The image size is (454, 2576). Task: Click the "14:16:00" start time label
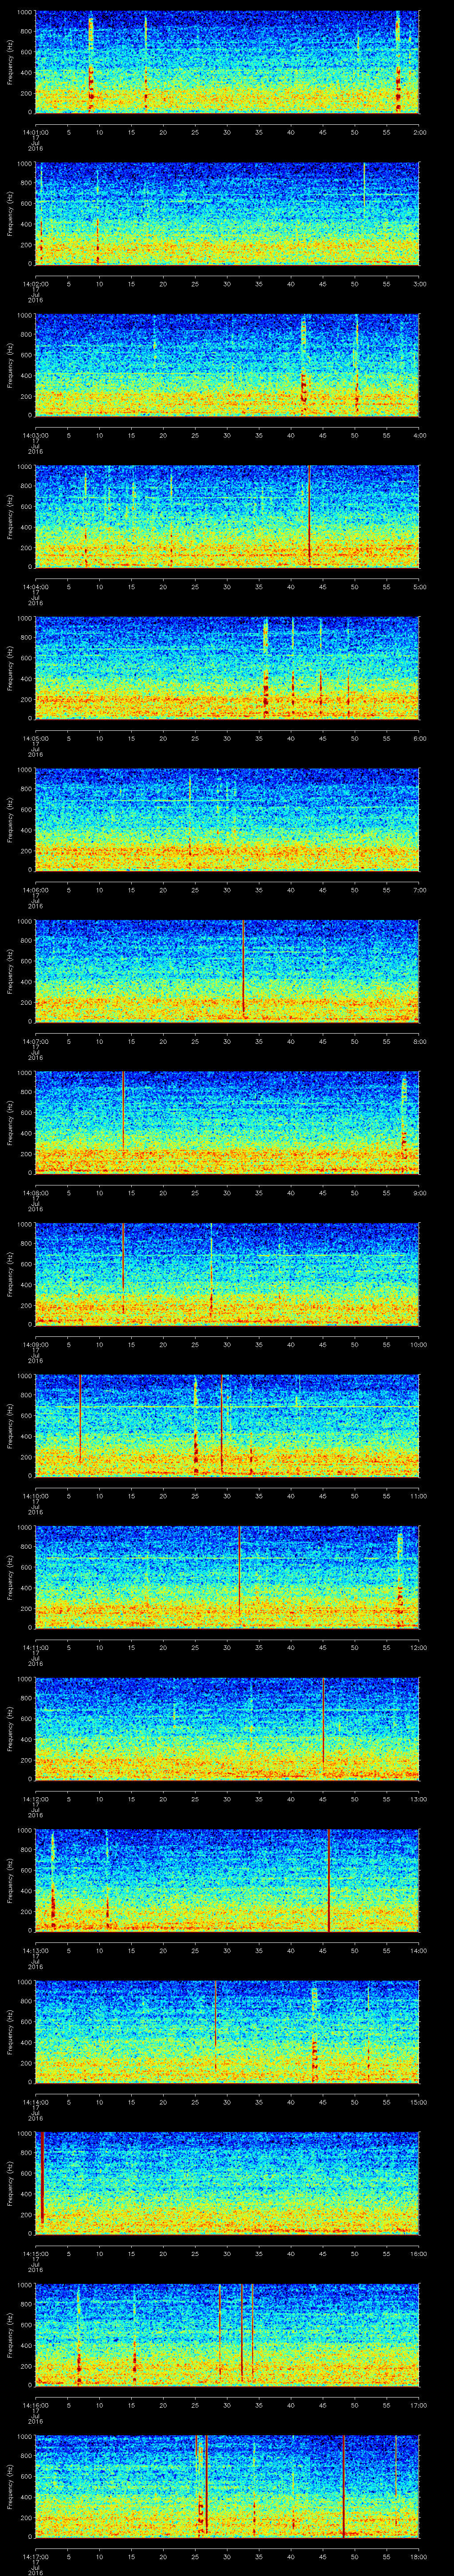[x=35, y=2404]
